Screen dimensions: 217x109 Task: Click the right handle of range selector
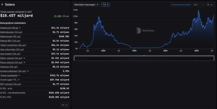click(214, 59)
